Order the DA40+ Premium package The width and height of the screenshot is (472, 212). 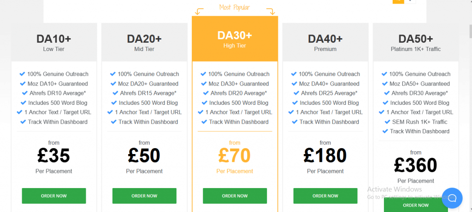(325, 196)
